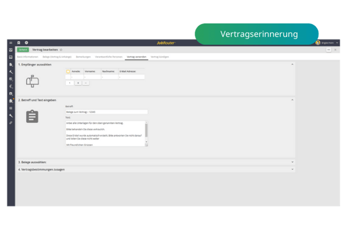Click the green save button
Image resolution: width=347 pixels, height=234 pixels.
(x=23, y=50)
